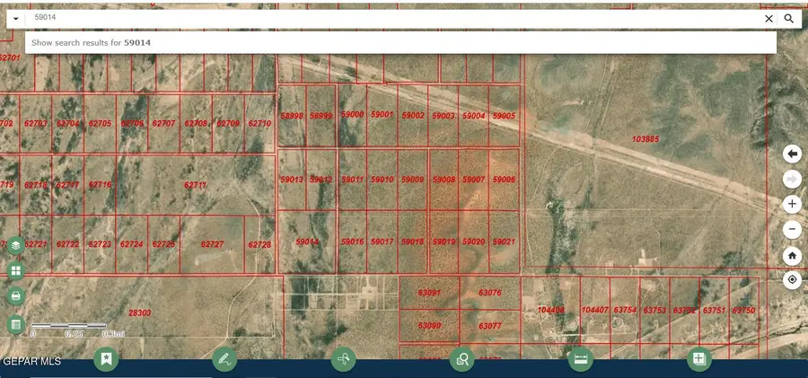The height and width of the screenshot is (378, 808).
Task: Open the basemap gallery grid
Action: [x=15, y=270]
